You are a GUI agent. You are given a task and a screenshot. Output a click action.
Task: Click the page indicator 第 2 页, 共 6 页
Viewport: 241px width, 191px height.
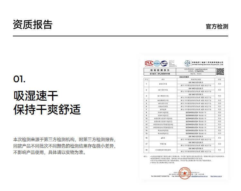(196, 74)
